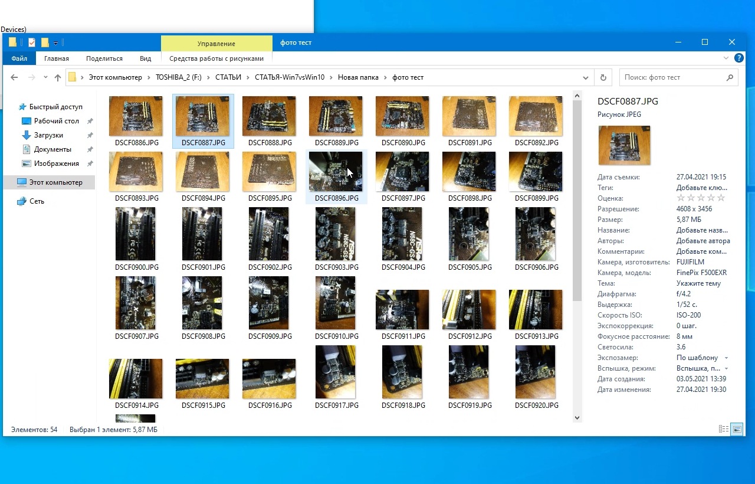The width and height of the screenshot is (755, 484).
Task: Open Рабочий стол in the navigation pane
Action: (56, 121)
